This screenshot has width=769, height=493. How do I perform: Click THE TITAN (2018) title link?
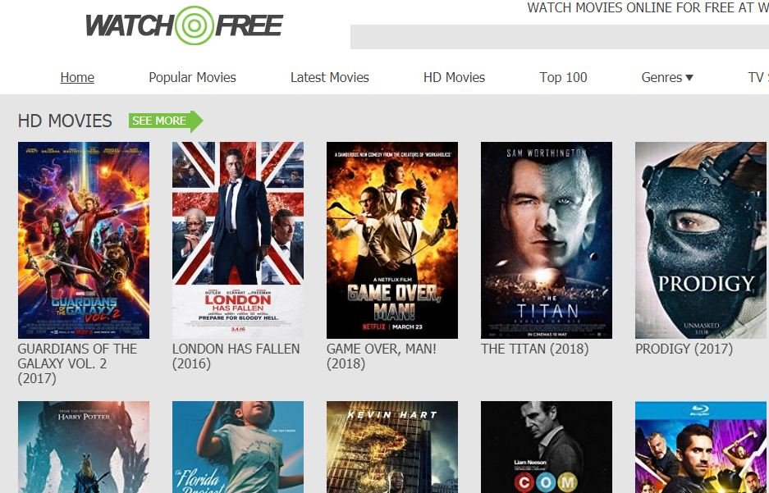[534, 349]
